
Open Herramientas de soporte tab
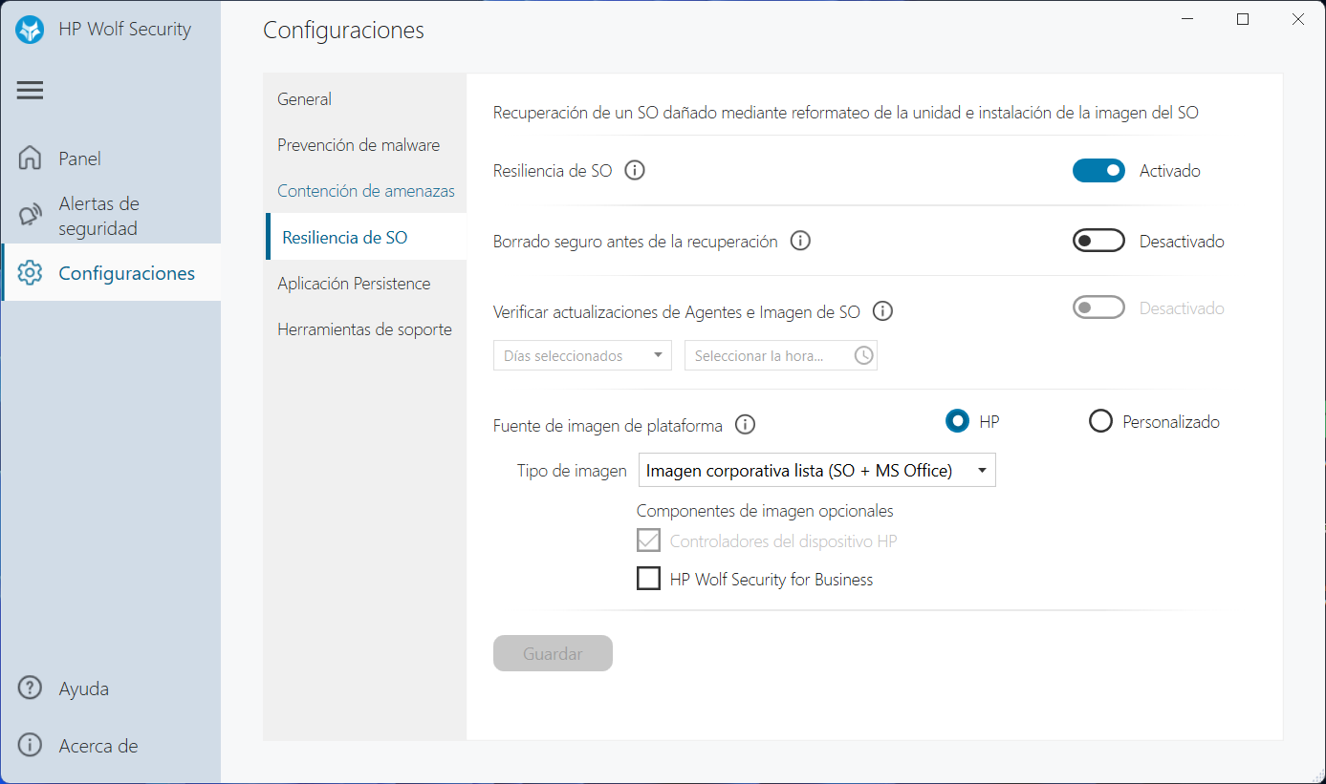click(365, 329)
